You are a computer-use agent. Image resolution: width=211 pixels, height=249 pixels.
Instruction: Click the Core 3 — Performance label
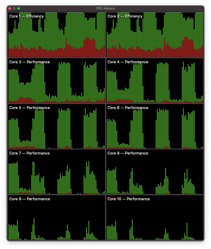pos(29,62)
